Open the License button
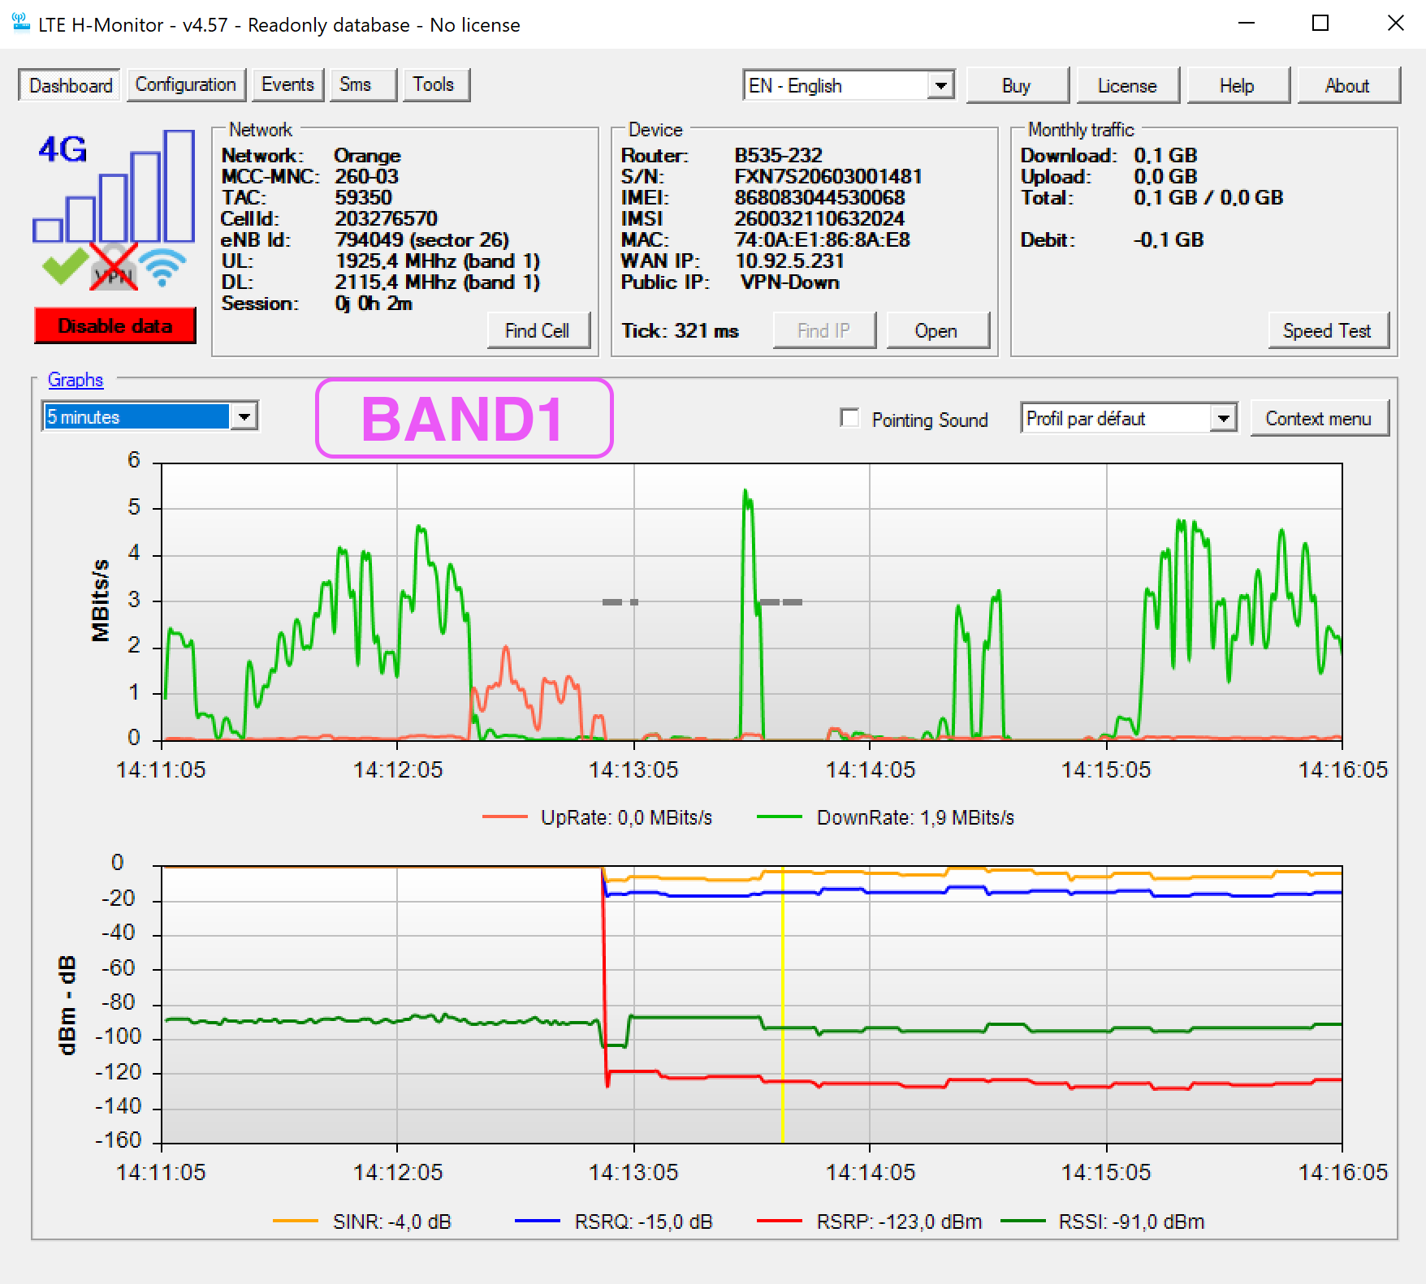Image resolution: width=1426 pixels, height=1284 pixels. click(x=1127, y=85)
